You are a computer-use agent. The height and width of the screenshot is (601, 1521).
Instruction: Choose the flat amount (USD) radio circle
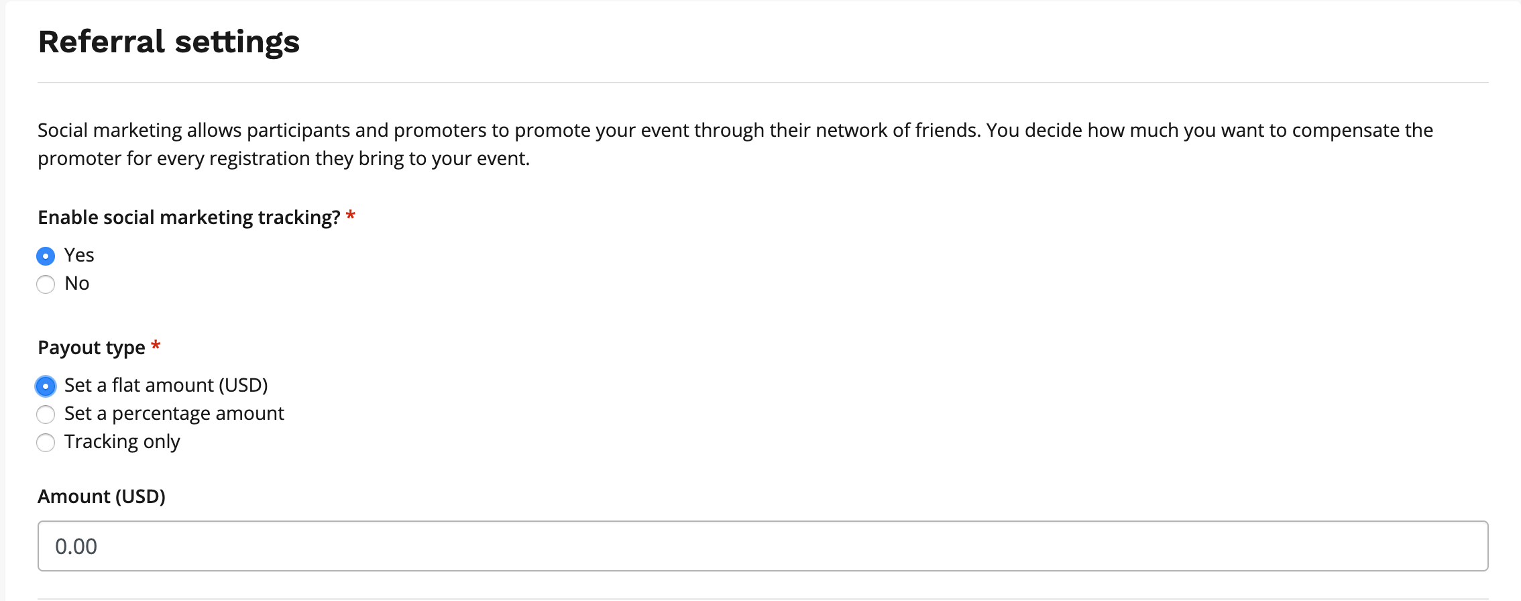(x=46, y=386)
